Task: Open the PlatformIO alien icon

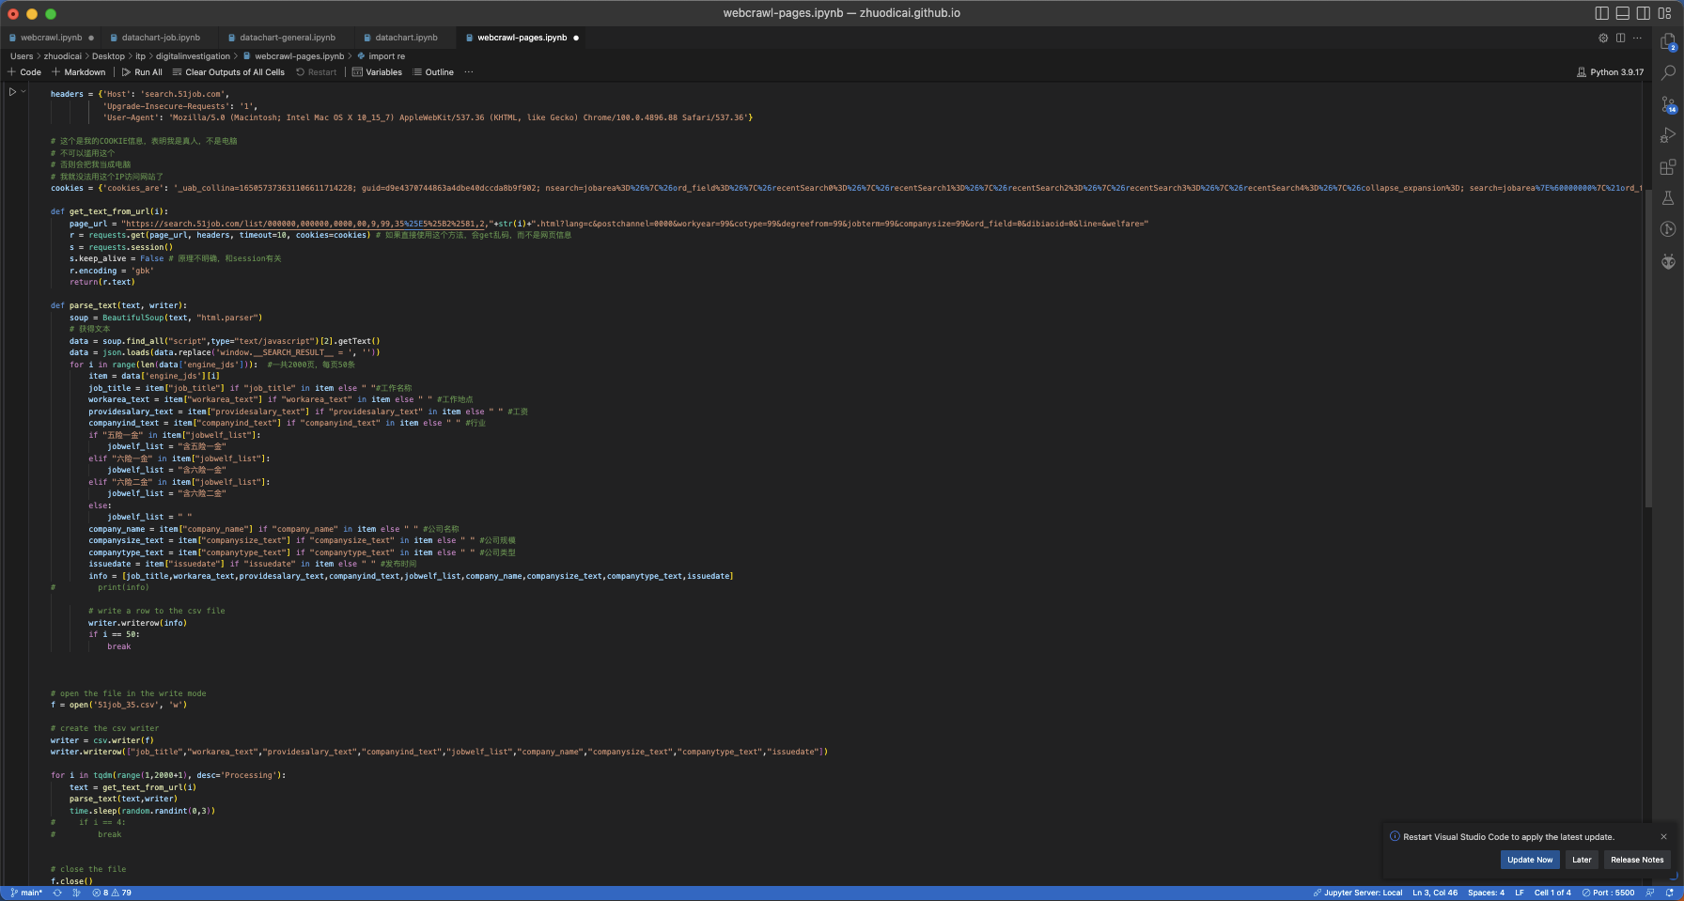Action: (x=1668, y=261)
